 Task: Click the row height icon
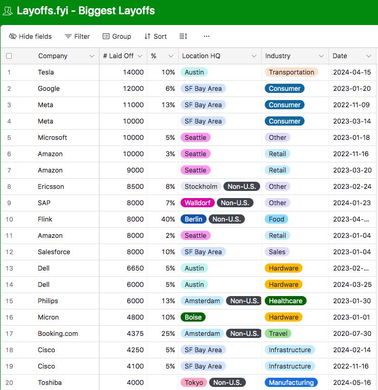(183, 36)
